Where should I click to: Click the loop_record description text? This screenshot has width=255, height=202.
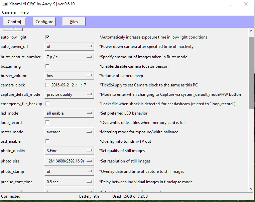[142, 122]
